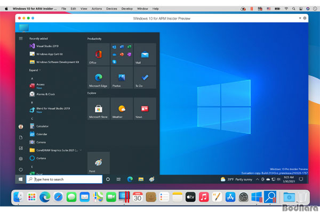
Task: Open the Develop menu
Action: click(x=127, y=9)
